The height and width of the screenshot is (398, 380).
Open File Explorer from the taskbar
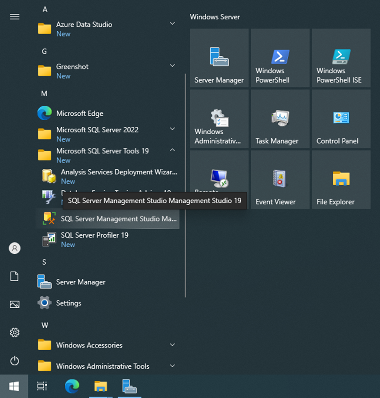(101, 386)
